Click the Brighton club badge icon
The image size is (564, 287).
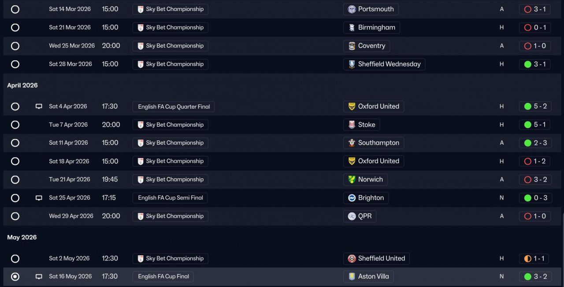(352, 198)
